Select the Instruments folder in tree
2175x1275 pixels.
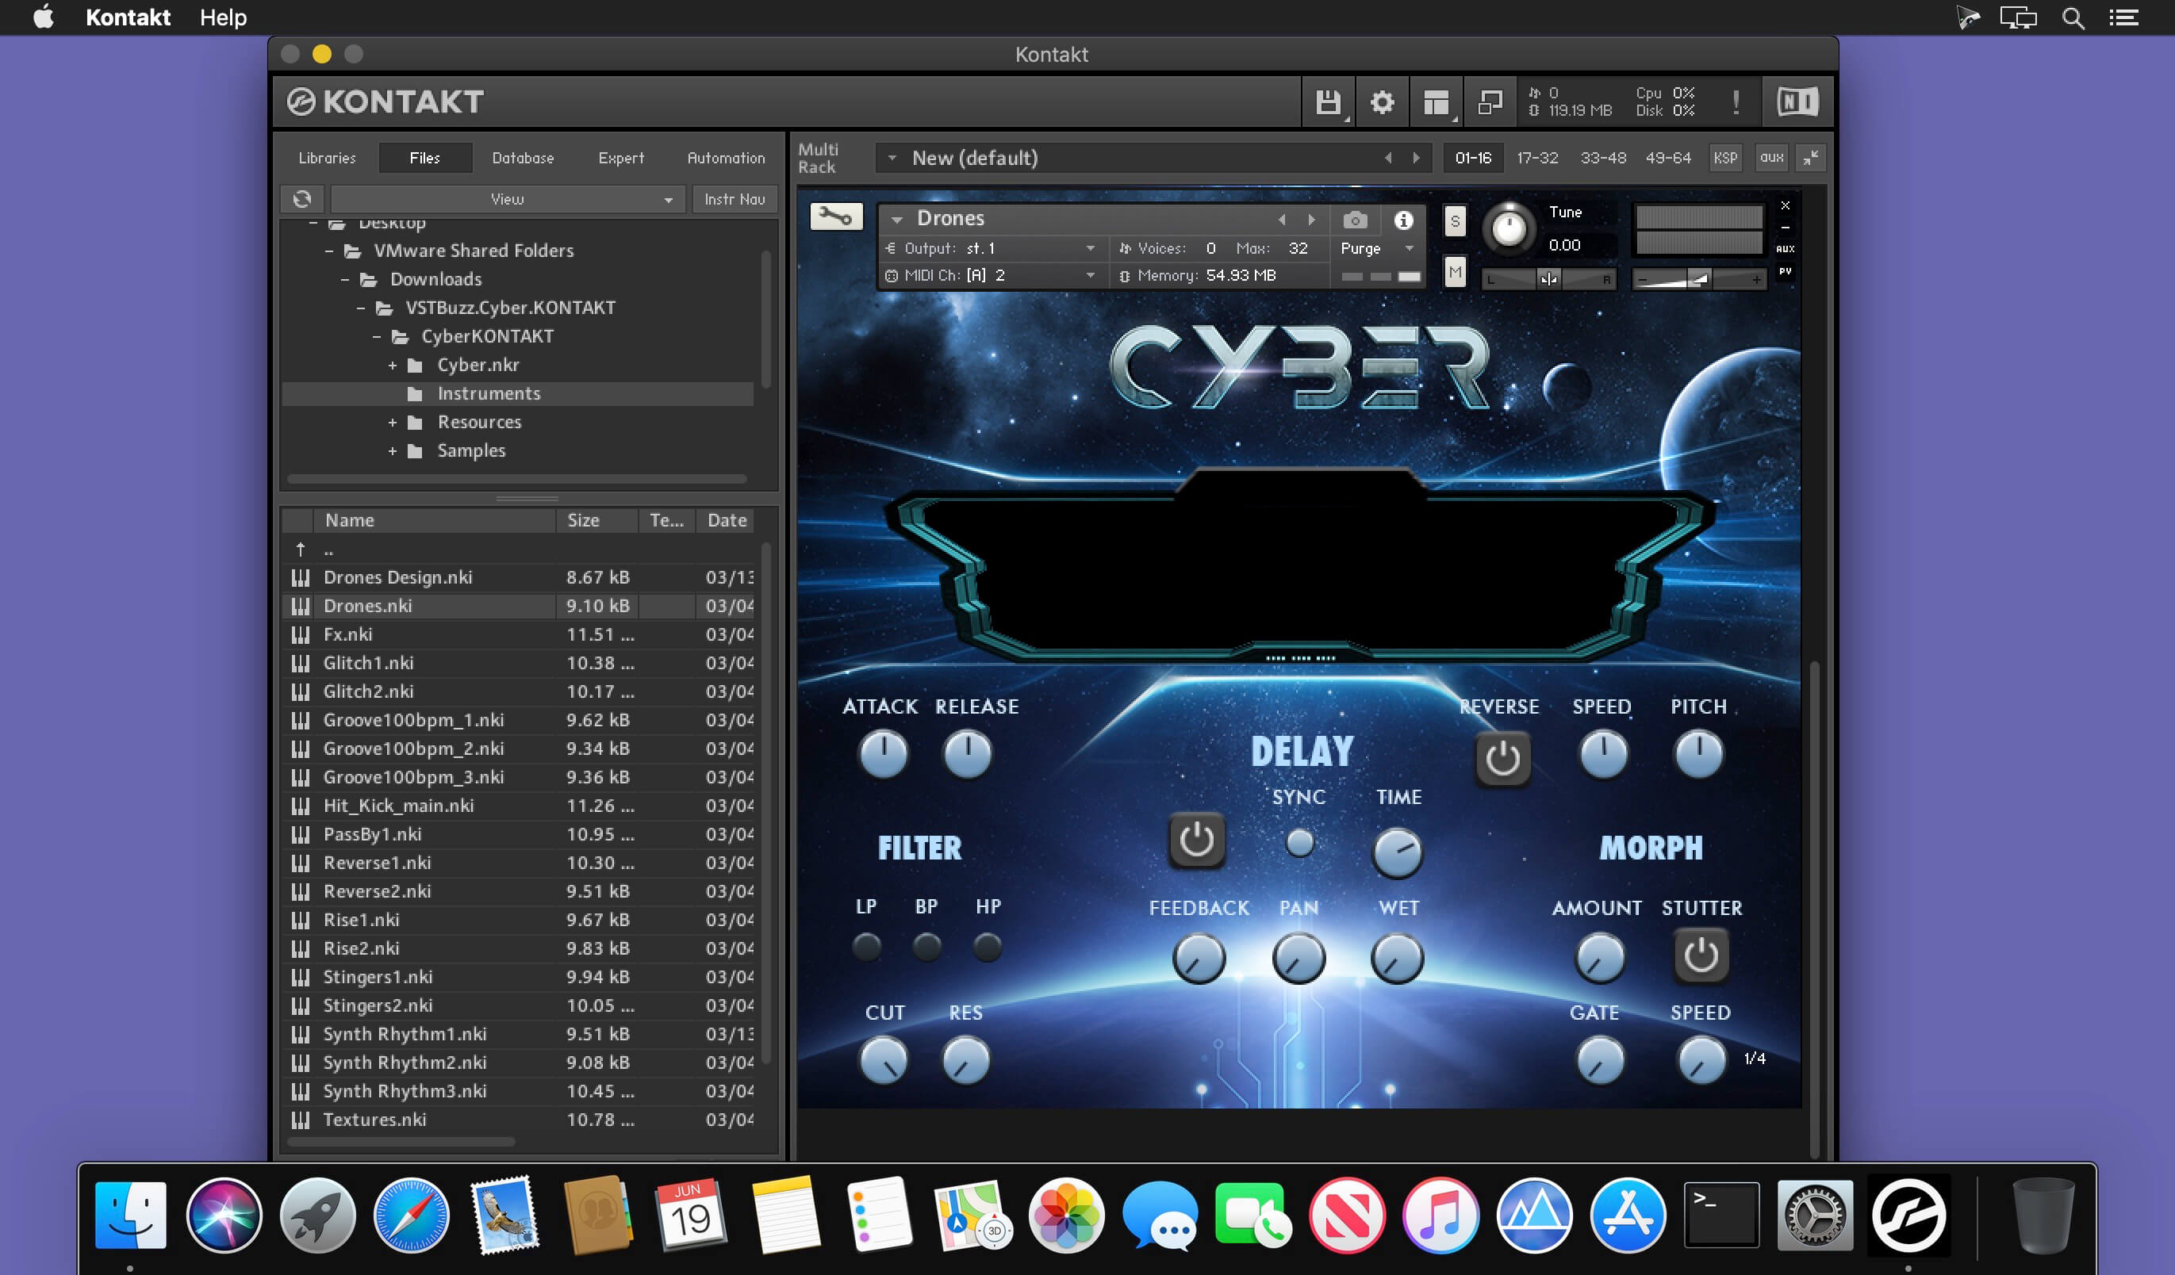(518, 394)
